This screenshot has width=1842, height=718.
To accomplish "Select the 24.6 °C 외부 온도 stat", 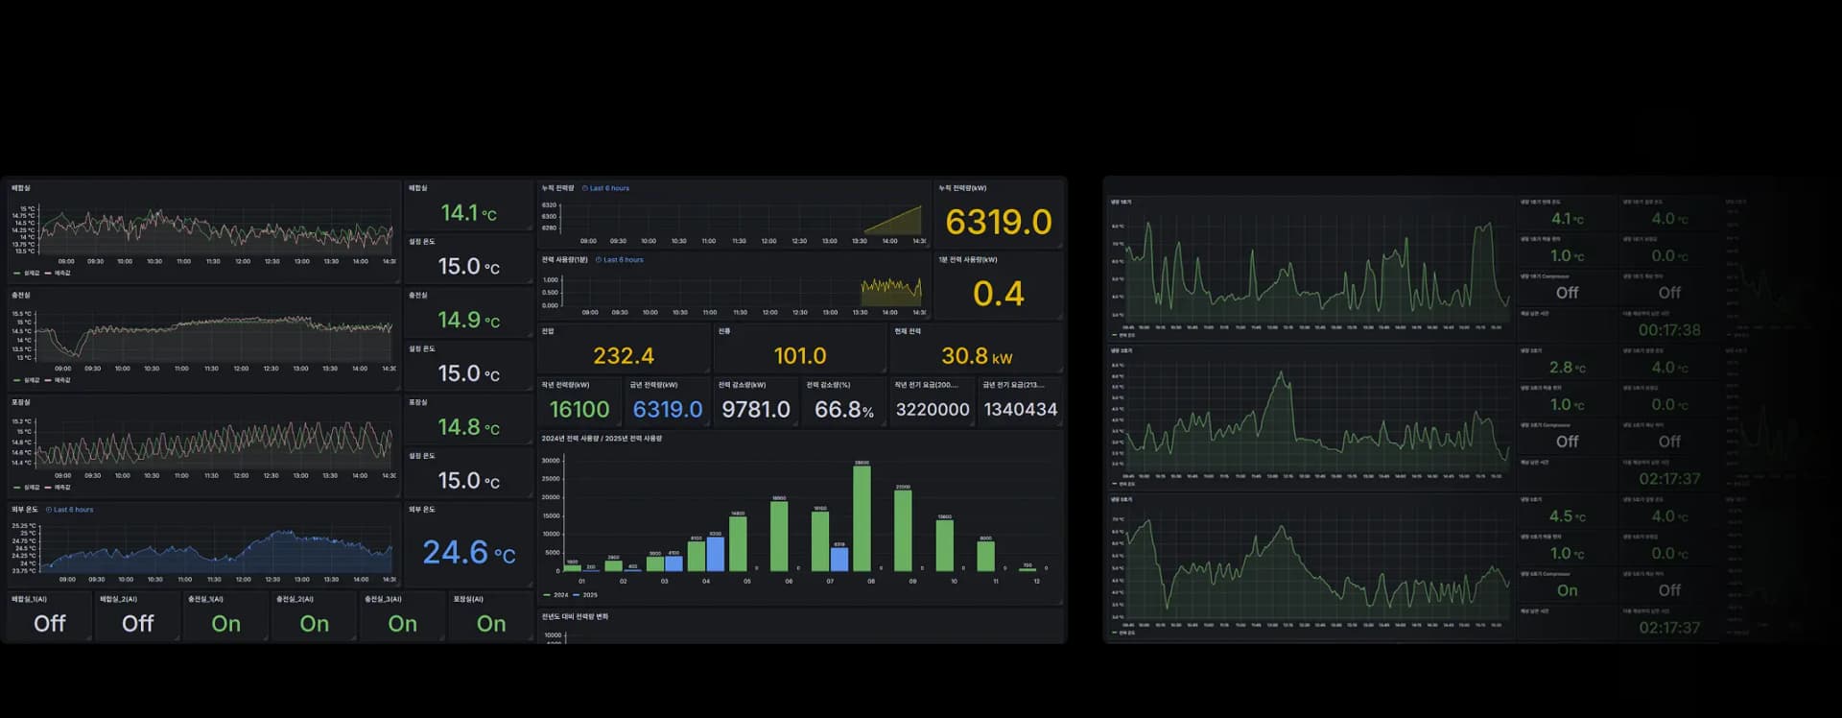I will tap(468, 552).
